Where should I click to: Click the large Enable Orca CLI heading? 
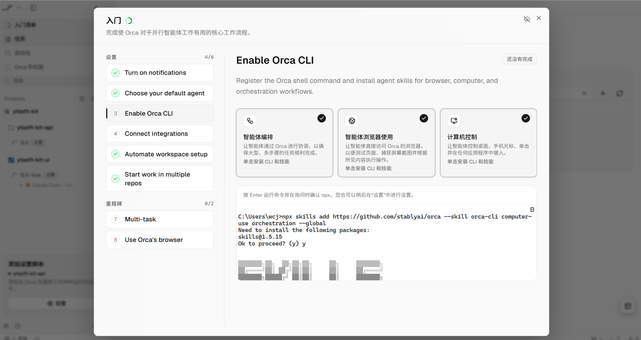[275, 60]
